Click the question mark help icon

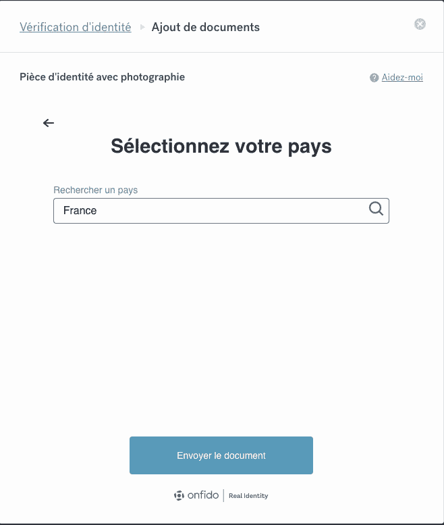click(x=374, y=78)
